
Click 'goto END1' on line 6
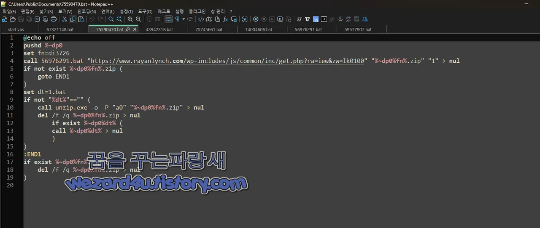(54, 77)
